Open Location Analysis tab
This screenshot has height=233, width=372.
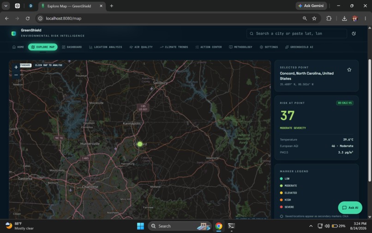click(x=106, y=47)
